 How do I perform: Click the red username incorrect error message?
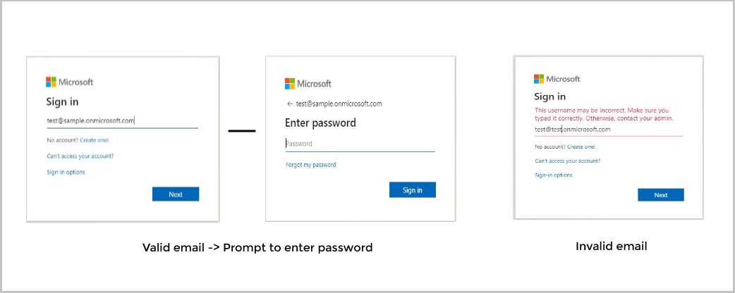(x=604, y=115)
